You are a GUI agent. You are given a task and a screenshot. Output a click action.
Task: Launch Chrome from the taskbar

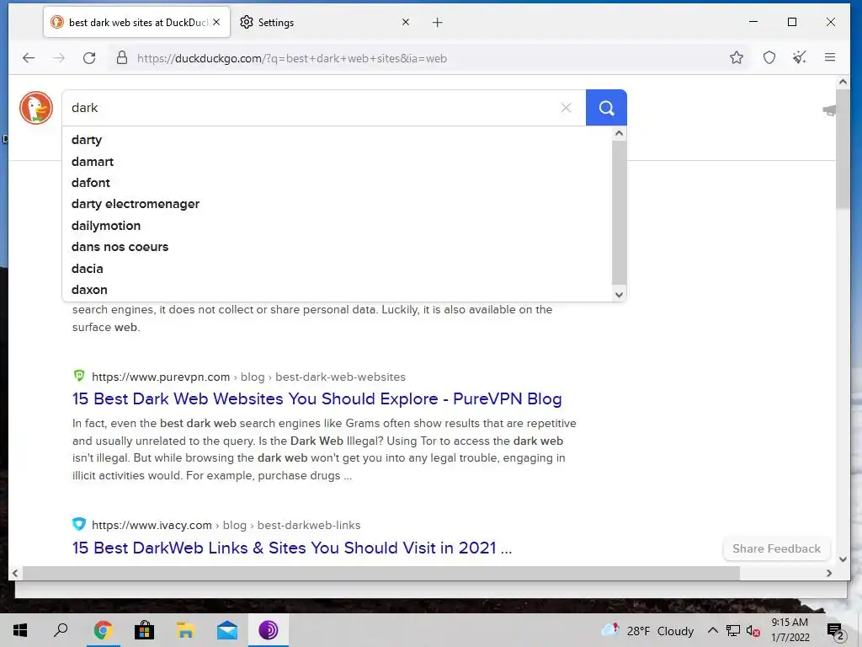(103, 630)
